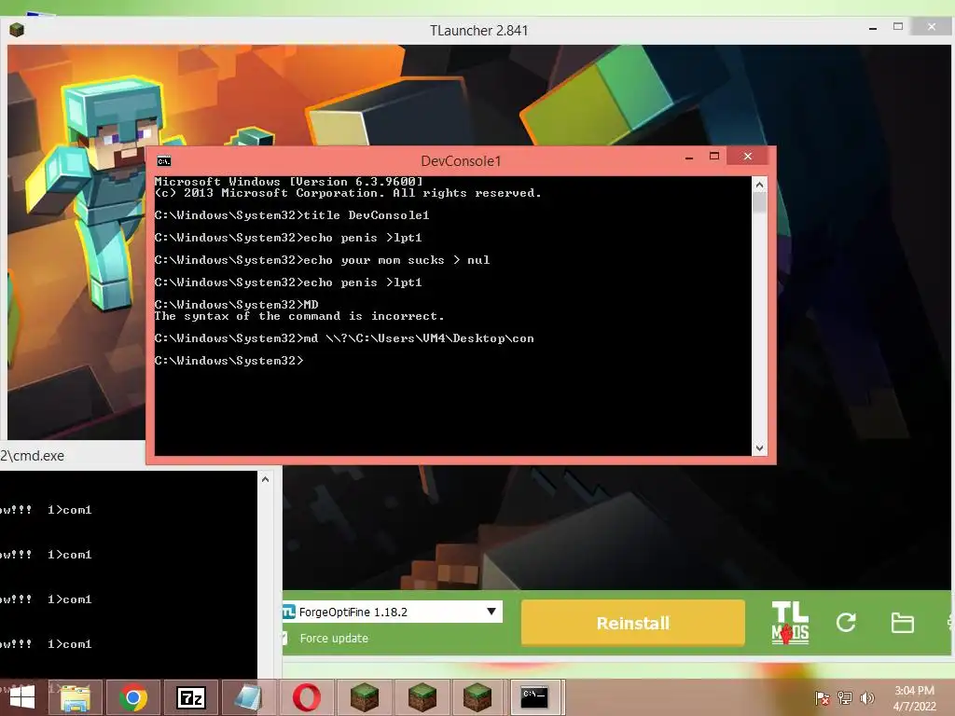Launch Opera browser from taskbar
Screen dimensions: 955x716
[x=306, y=697]
